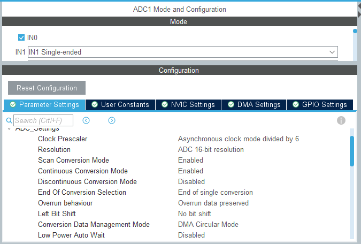Click the info icon in parameter panel
361x244 pixels.
click(x=341, y=120)
